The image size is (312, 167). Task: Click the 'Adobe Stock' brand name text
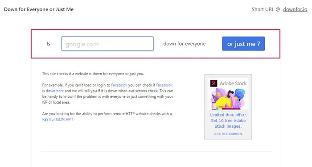point(233,83)
